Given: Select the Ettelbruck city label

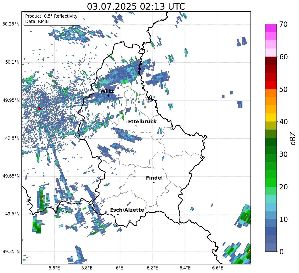Looking at the screenshot, I should [142, 122].
